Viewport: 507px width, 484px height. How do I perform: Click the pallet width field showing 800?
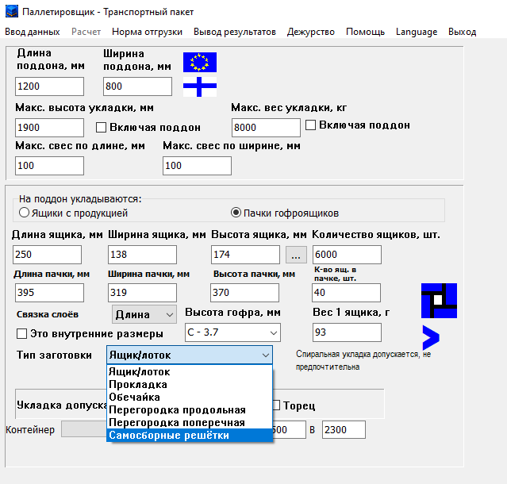click(137, 86)
